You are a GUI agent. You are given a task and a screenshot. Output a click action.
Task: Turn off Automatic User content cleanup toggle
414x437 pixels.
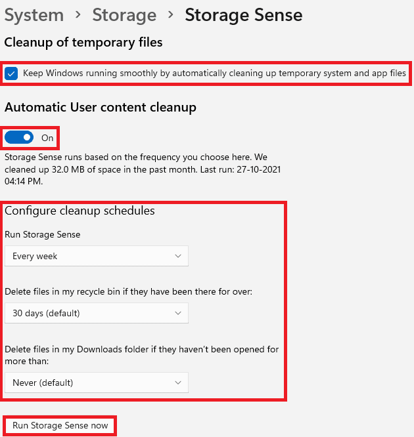tap(19, 138)
